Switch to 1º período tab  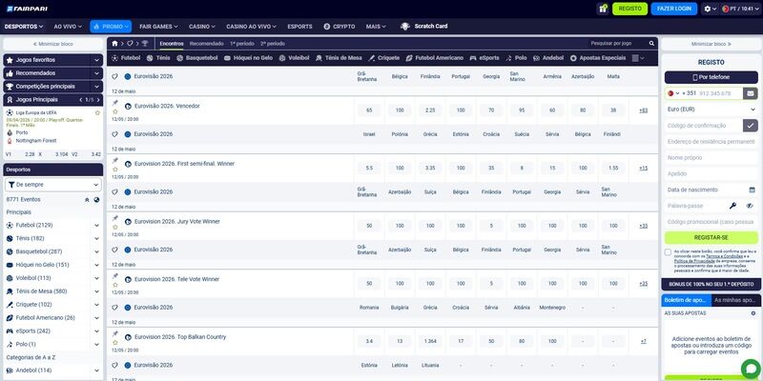click(x=242, y=44)
